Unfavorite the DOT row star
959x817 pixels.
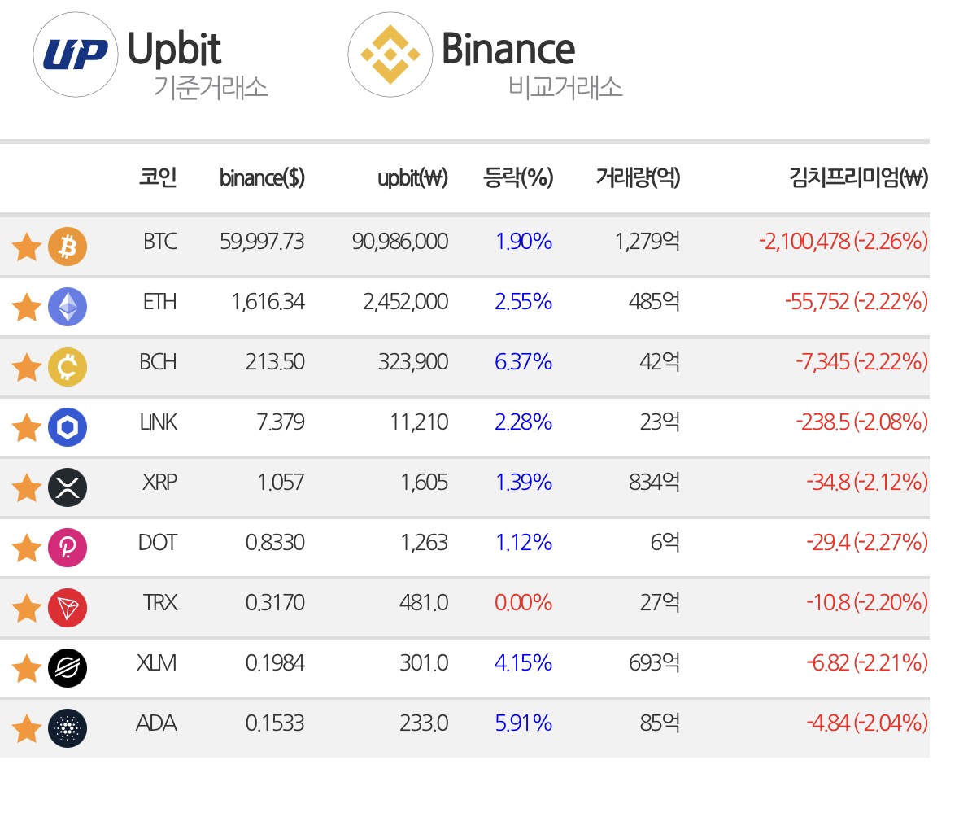pos(27,548)
